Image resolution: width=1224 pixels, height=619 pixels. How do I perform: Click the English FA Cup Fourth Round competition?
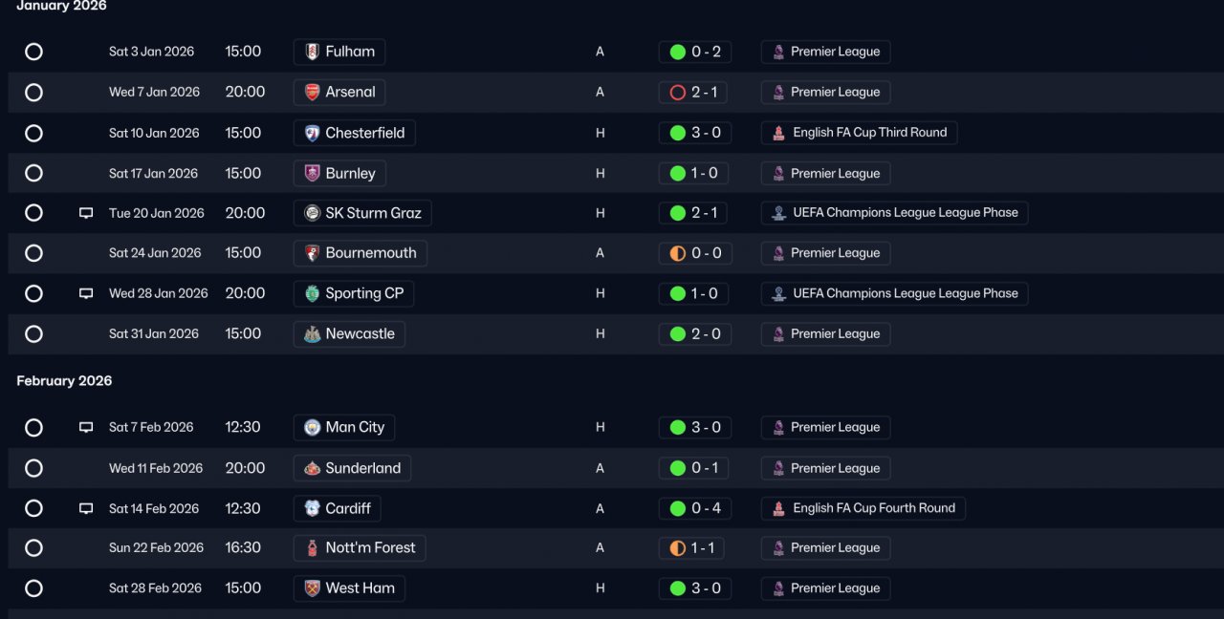(863, 508)
